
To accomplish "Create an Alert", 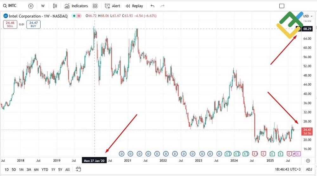I will [113, 6].
